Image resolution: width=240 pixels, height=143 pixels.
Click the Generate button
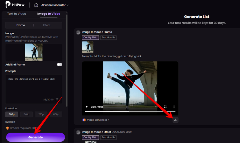(x=36, y=137)
